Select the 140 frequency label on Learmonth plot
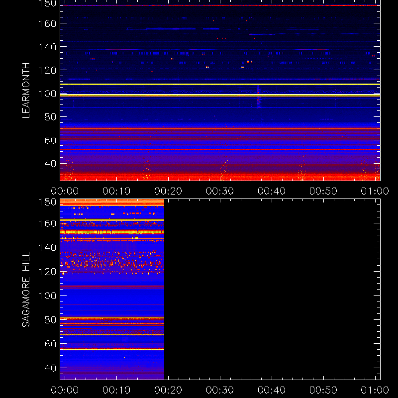 [x=47, y=47]
